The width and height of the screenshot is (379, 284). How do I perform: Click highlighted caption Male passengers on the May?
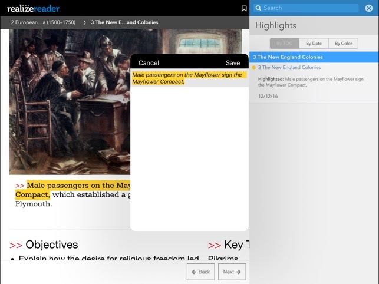click(78, 186)
